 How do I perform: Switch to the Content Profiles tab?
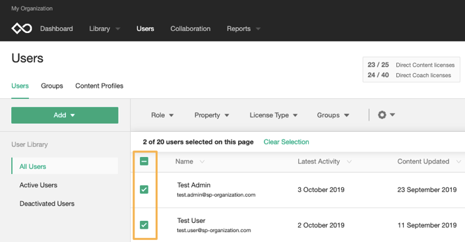pos(100,86)
